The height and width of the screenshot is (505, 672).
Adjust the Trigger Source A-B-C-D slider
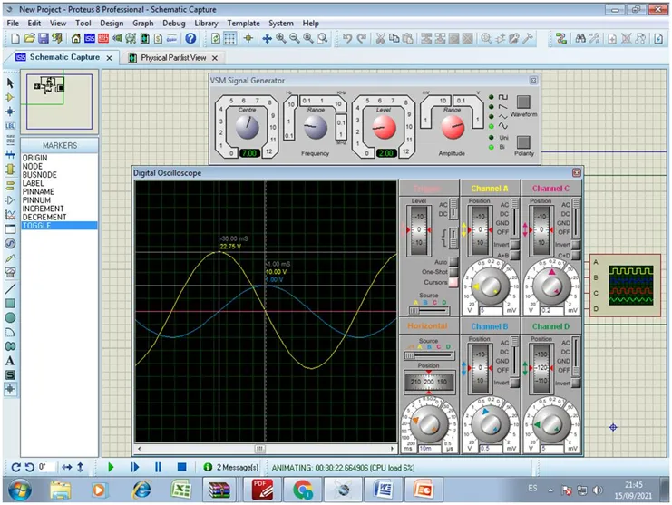(428, 310)
